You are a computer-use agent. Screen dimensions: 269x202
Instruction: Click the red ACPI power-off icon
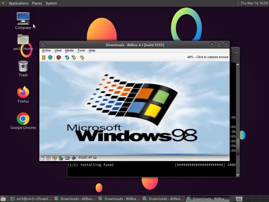[x=59, y=57]
